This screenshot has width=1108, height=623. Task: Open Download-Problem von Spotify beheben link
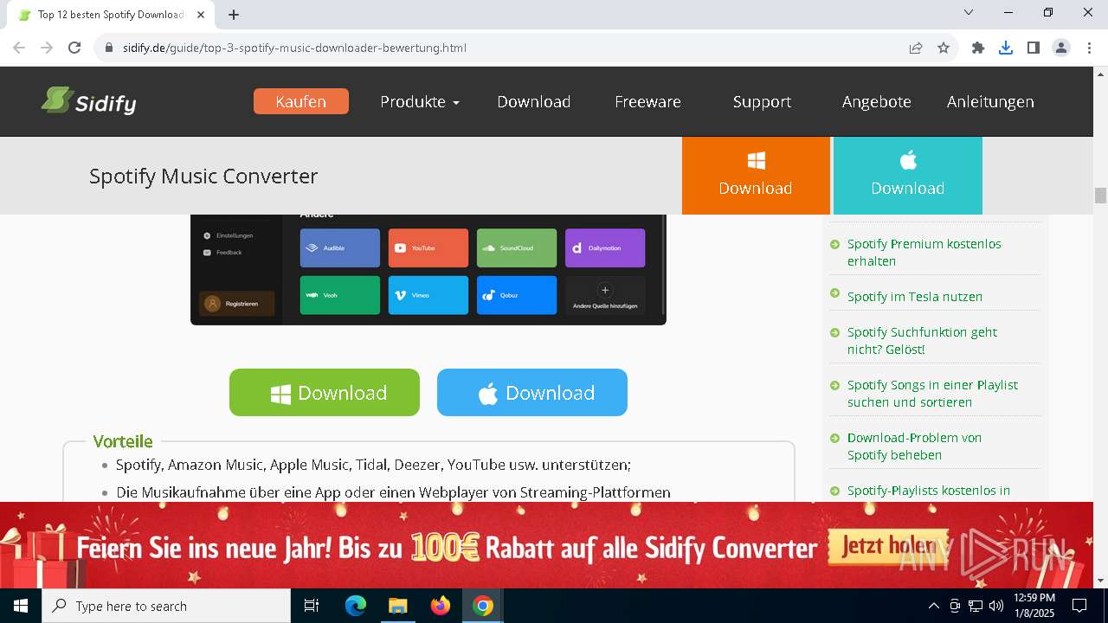(914, 446)
